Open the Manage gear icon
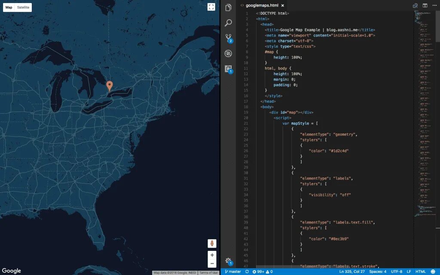This screenshot has width=440, height=275. pyautogui.click(x=229, y=261)
